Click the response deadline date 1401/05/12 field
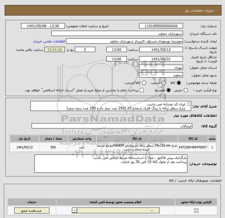This screenshot has height=218, width=225. click(x=161, y=49)
